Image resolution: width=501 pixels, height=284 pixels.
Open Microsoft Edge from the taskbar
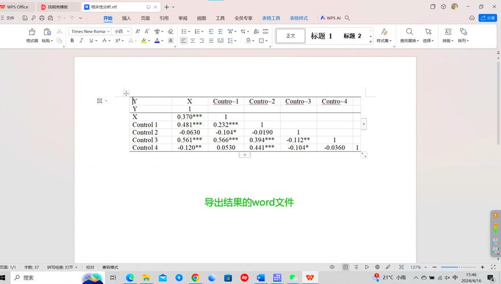coord(130,278)
